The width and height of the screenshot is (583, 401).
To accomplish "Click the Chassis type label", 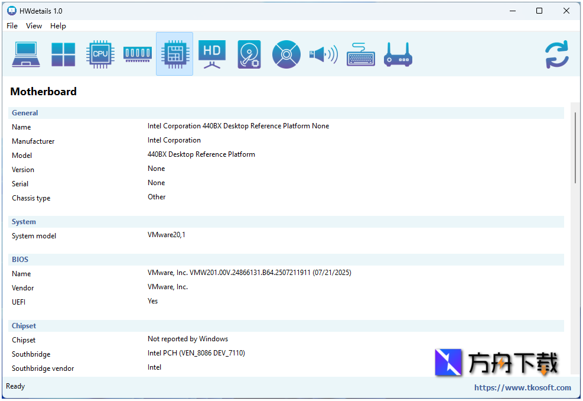I will tap(31, 198).
